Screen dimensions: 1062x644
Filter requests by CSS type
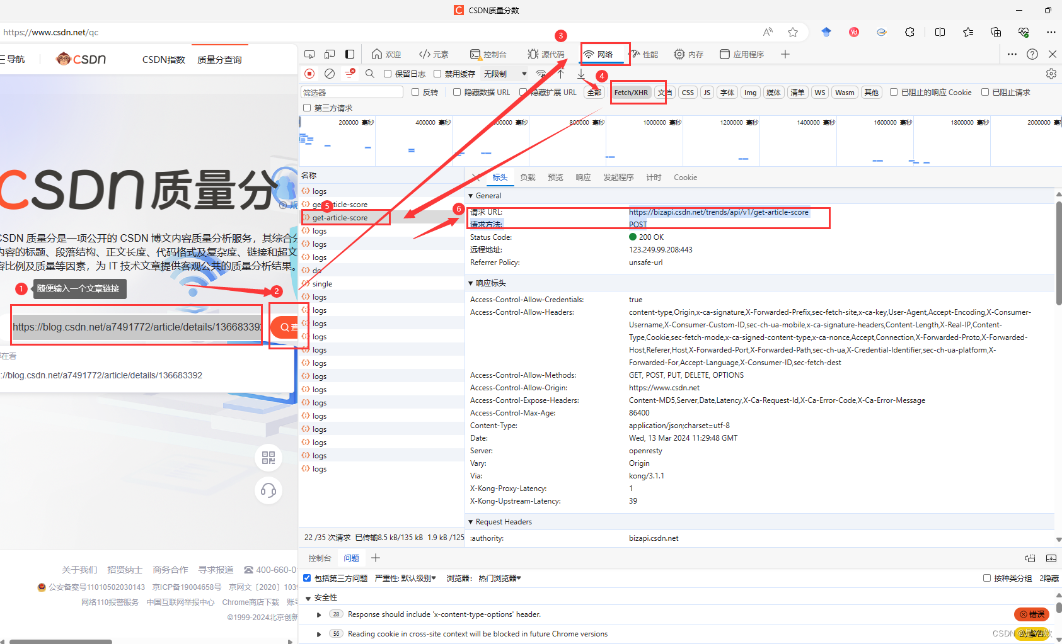(x=688, y=93)
